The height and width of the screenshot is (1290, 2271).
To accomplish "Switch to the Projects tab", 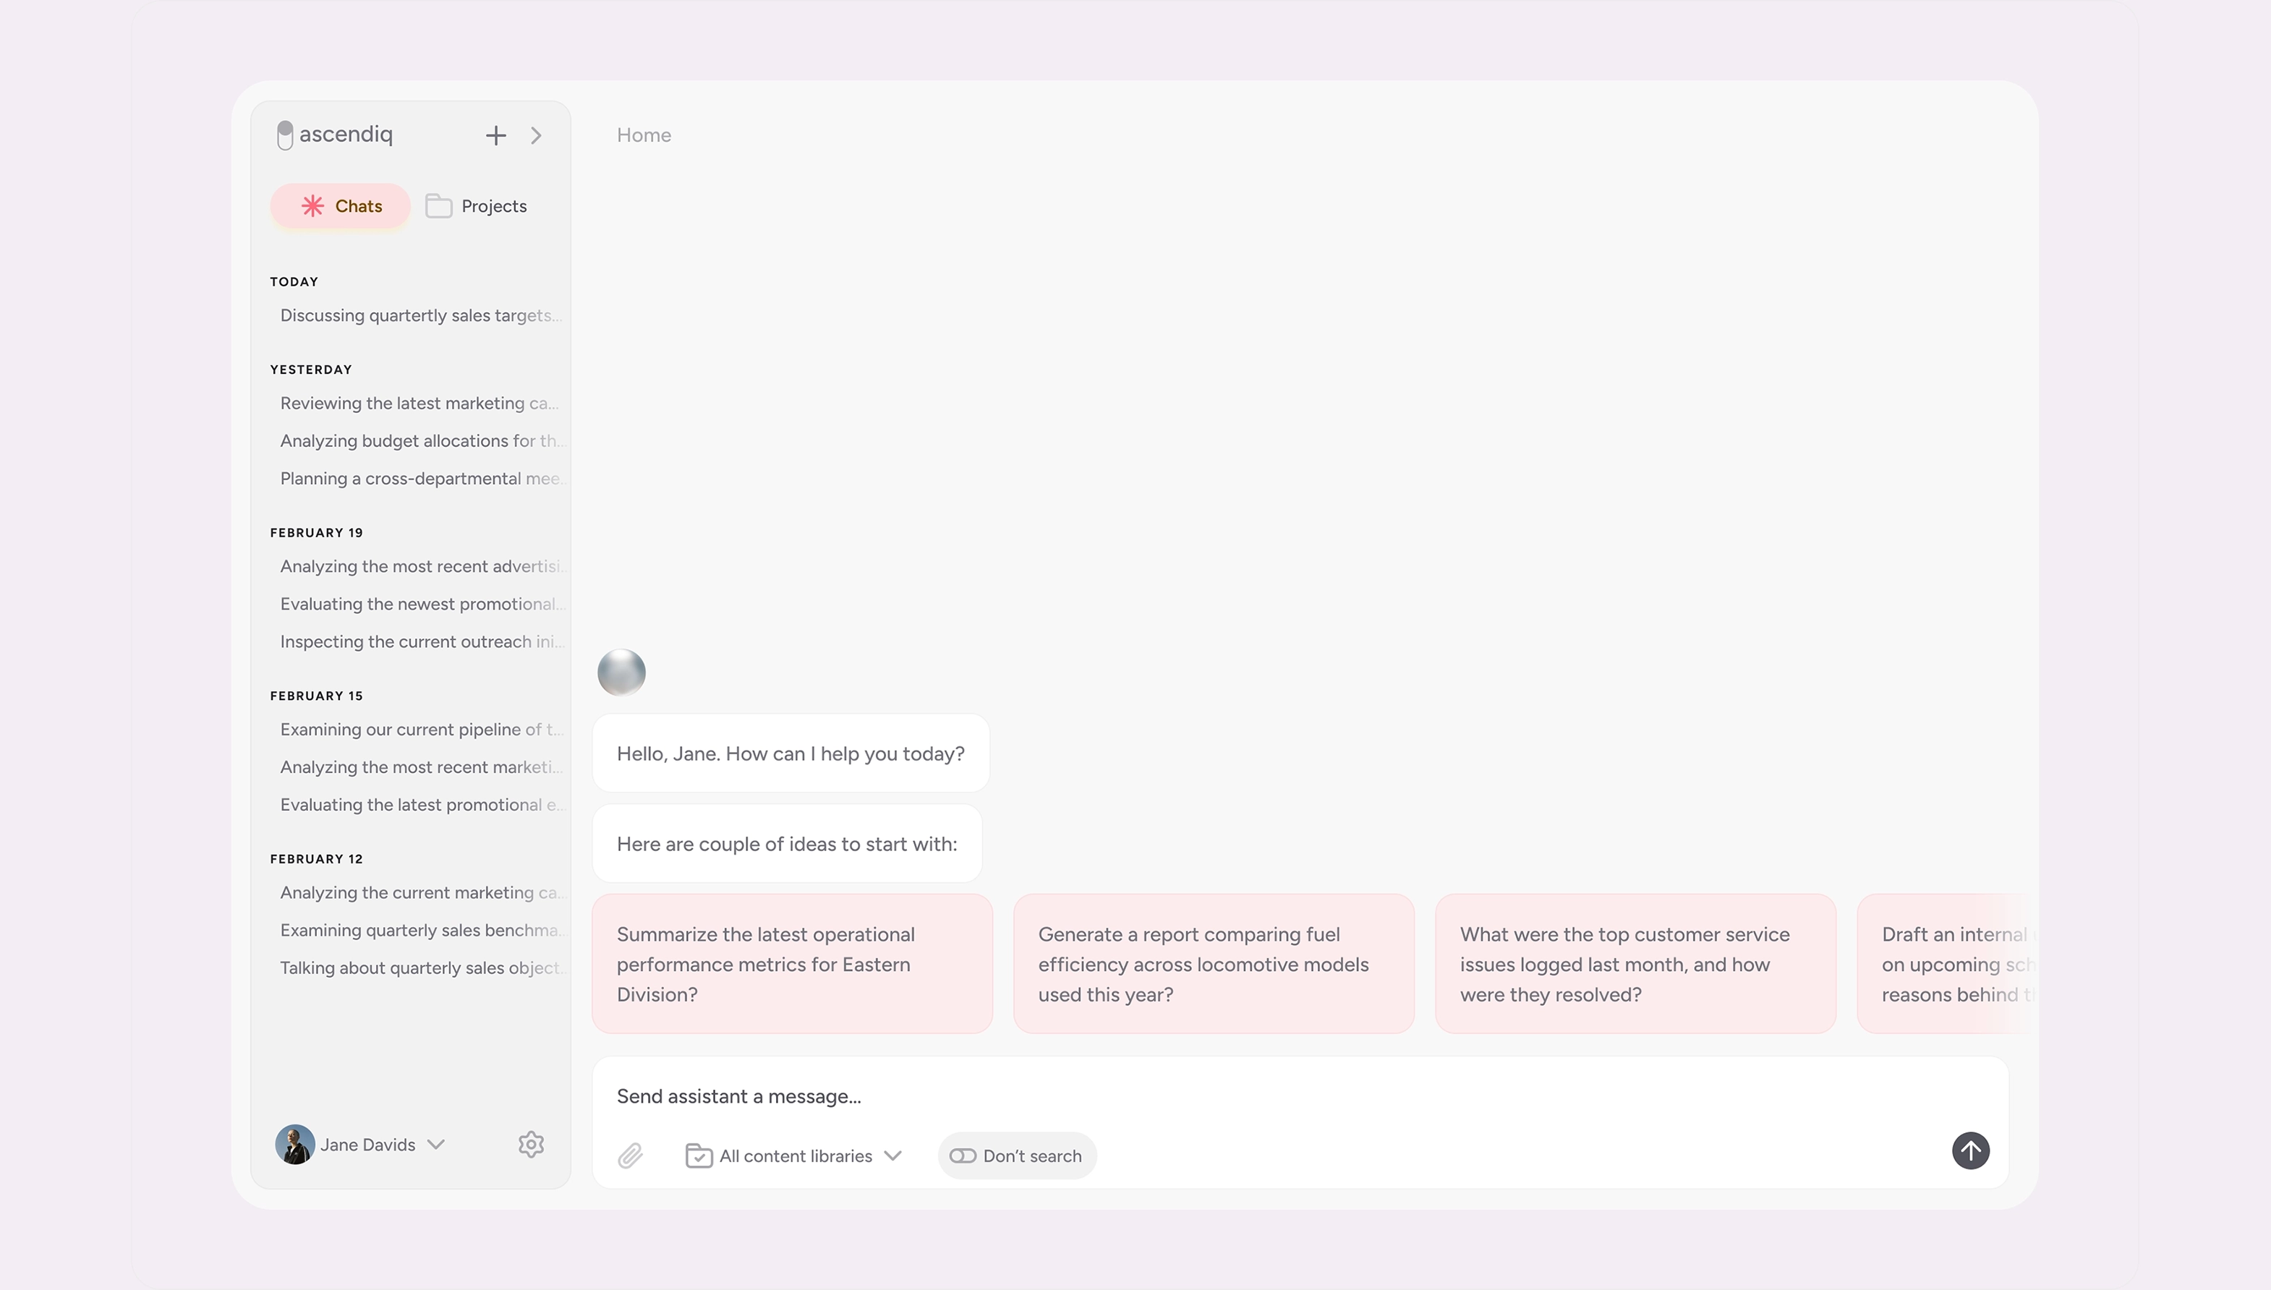I will point(477,206).
